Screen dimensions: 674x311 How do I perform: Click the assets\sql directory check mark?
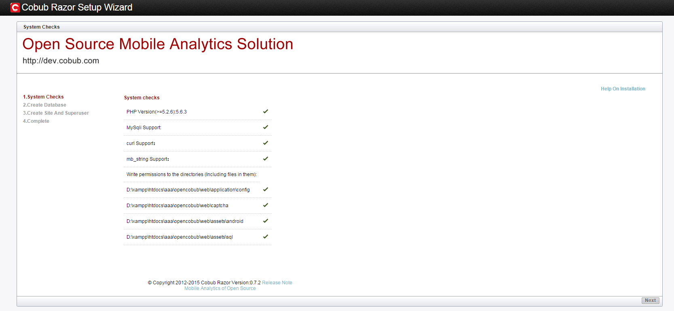266,237
